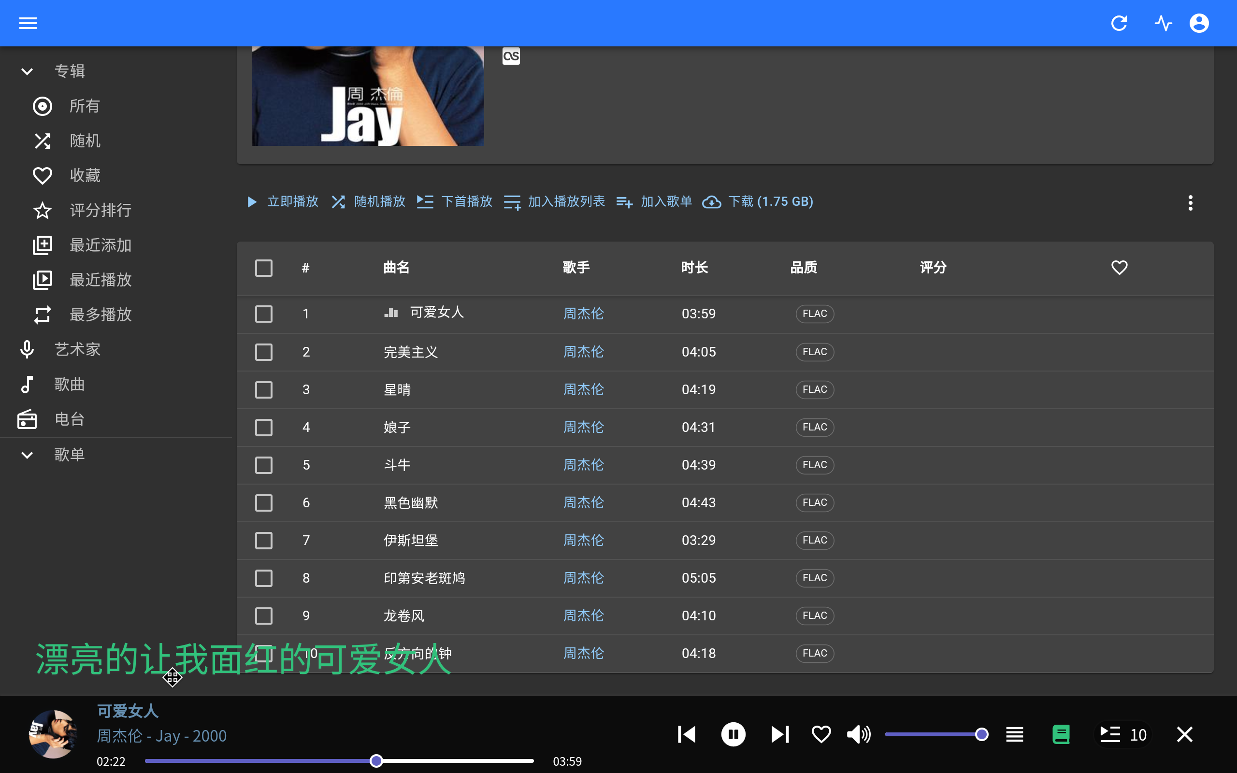Open Songs section (歌曲)
The height and width of the screenshot is (773, 1237).
116,384
